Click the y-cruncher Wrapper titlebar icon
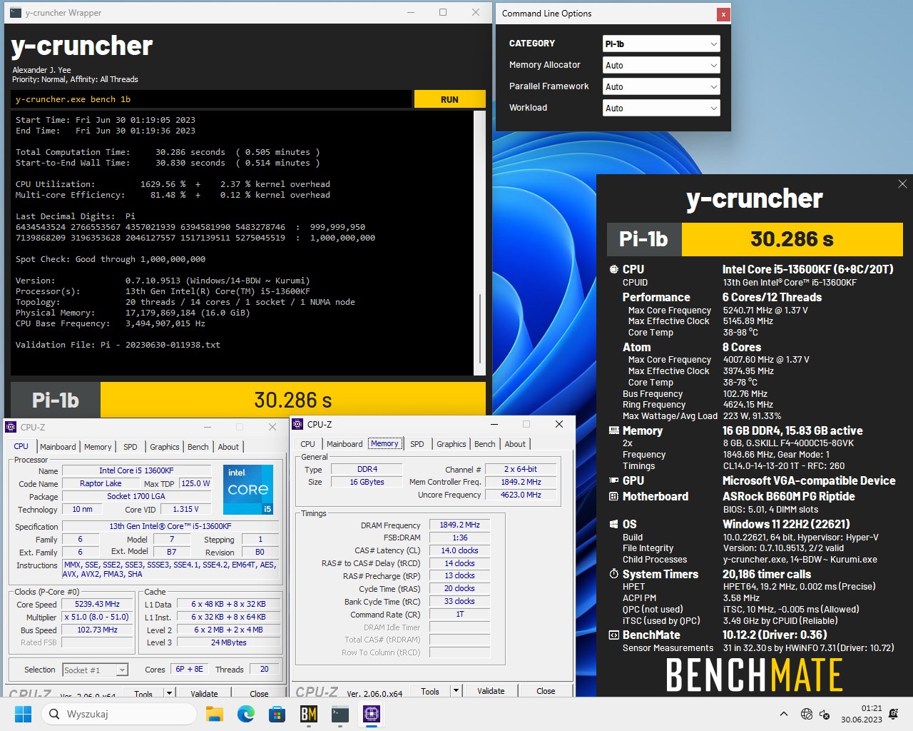The height and width of the screenshot is (731, 913). tap(14, 12)
